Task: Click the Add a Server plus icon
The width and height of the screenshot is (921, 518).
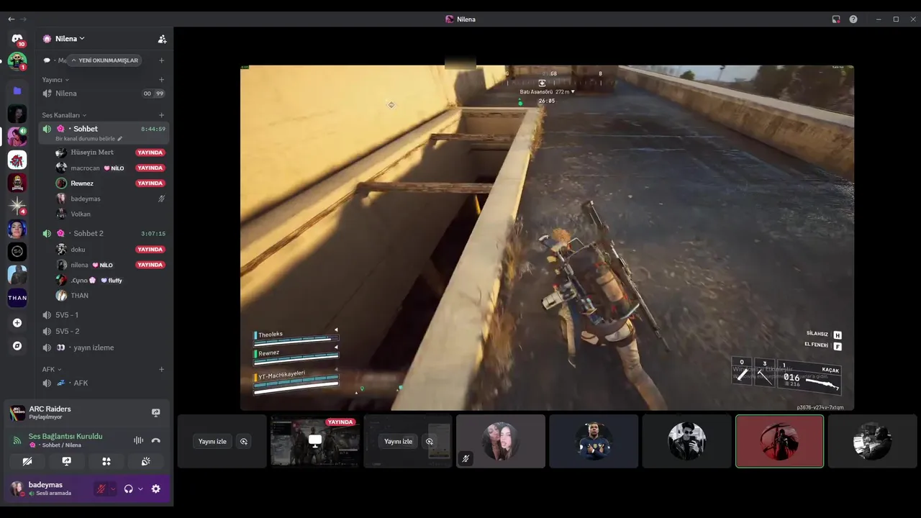Action: point(17,323)
